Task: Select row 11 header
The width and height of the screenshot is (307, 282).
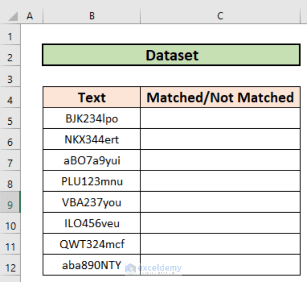Action: pos(10,244)
